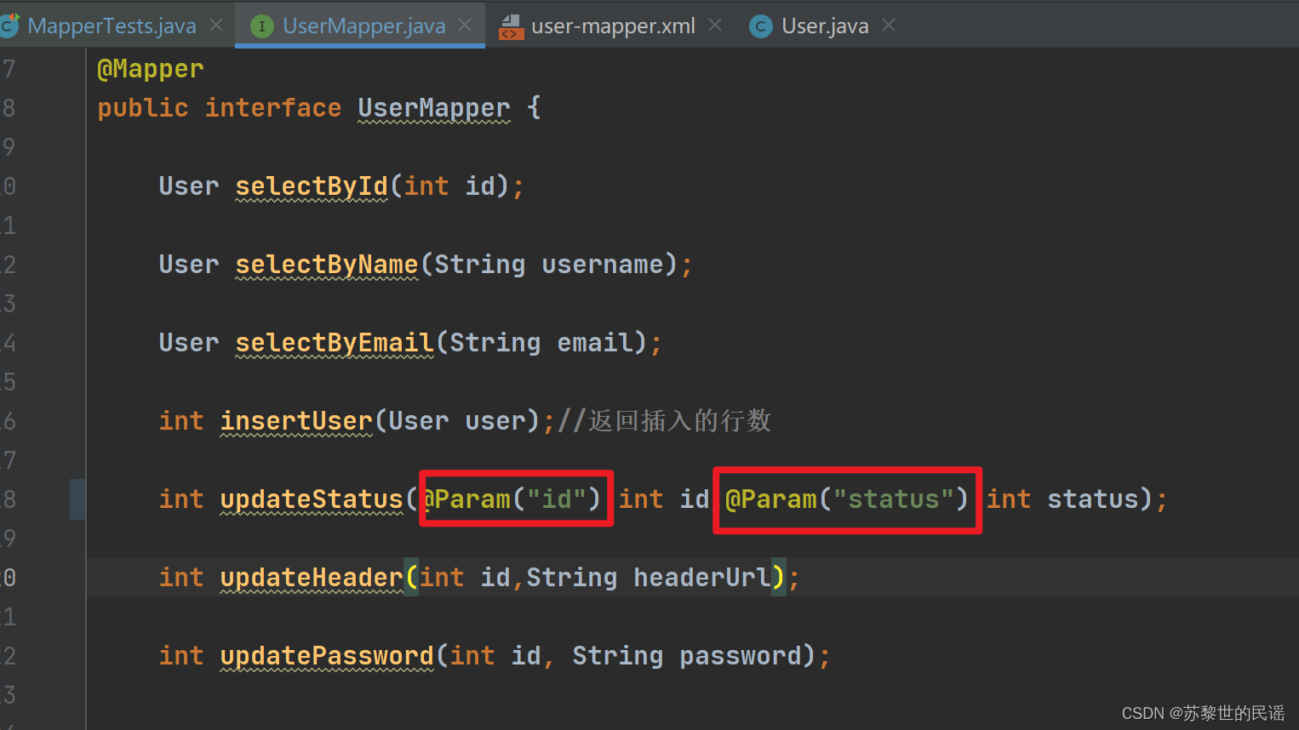The image size is (1299, 730).
Task: Click the selectByName method name
Action: coord(326,264)
